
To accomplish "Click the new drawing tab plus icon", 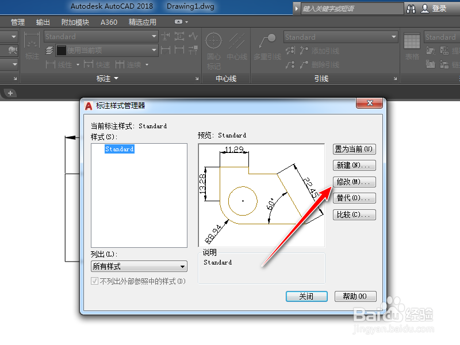I will click(x=10, y=93).
